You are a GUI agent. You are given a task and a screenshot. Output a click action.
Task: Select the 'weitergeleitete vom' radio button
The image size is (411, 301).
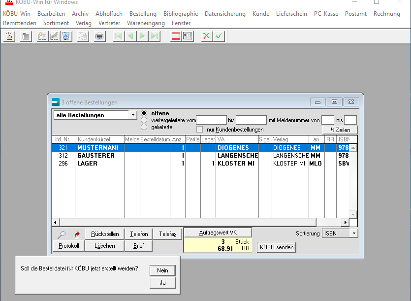[144, 120]
